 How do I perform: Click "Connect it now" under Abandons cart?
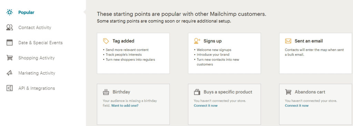[x=297, y=106]
